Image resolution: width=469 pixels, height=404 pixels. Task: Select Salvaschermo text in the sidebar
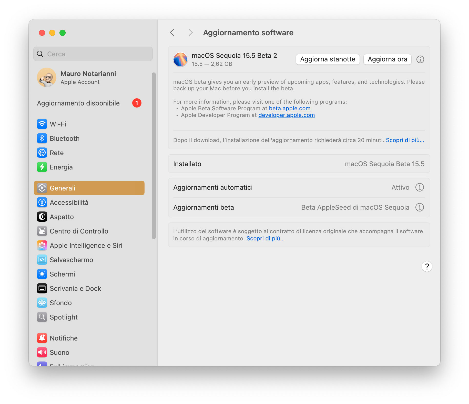pyautogui.click(x=72, y=260)
